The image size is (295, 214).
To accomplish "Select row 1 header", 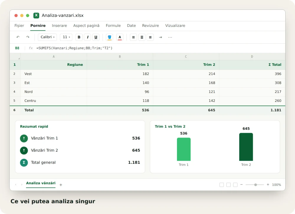I will [x=15, y=65].
